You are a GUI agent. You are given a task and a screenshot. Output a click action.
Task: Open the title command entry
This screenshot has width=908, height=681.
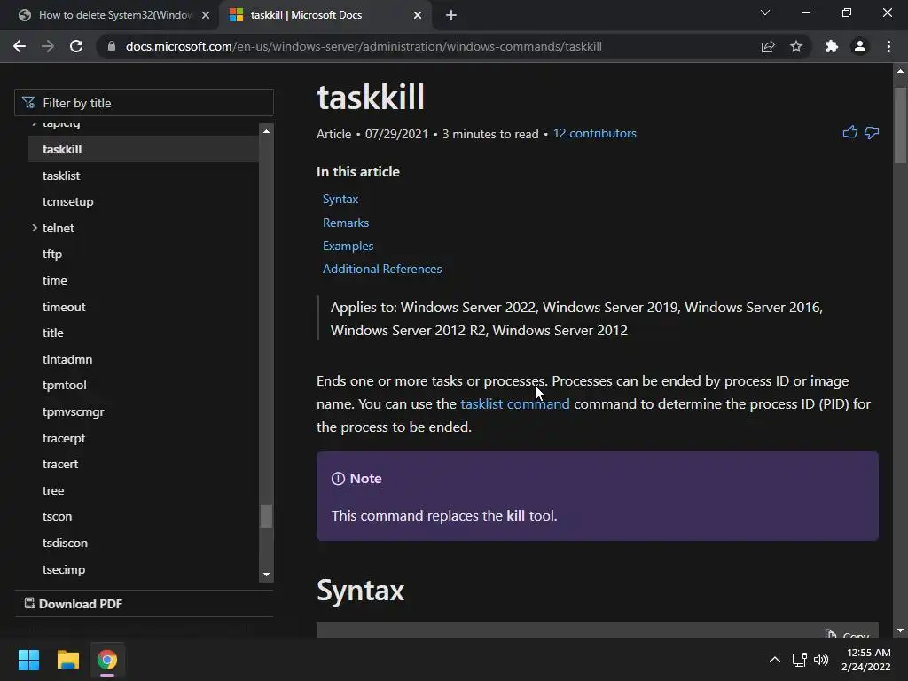tap(52, 333)
